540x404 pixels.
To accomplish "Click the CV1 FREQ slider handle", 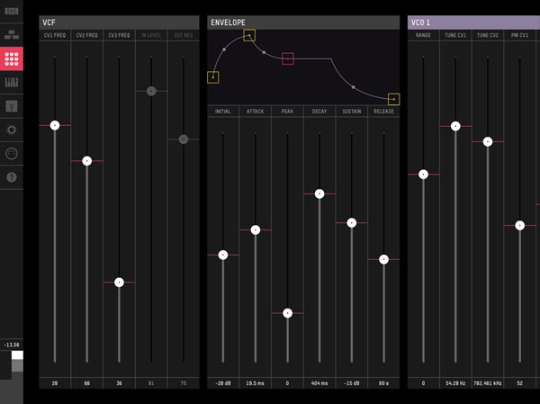I will click(55, 125).
